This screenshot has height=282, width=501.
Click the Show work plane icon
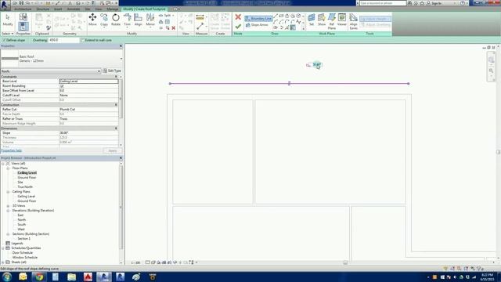(x=322, y=19)
